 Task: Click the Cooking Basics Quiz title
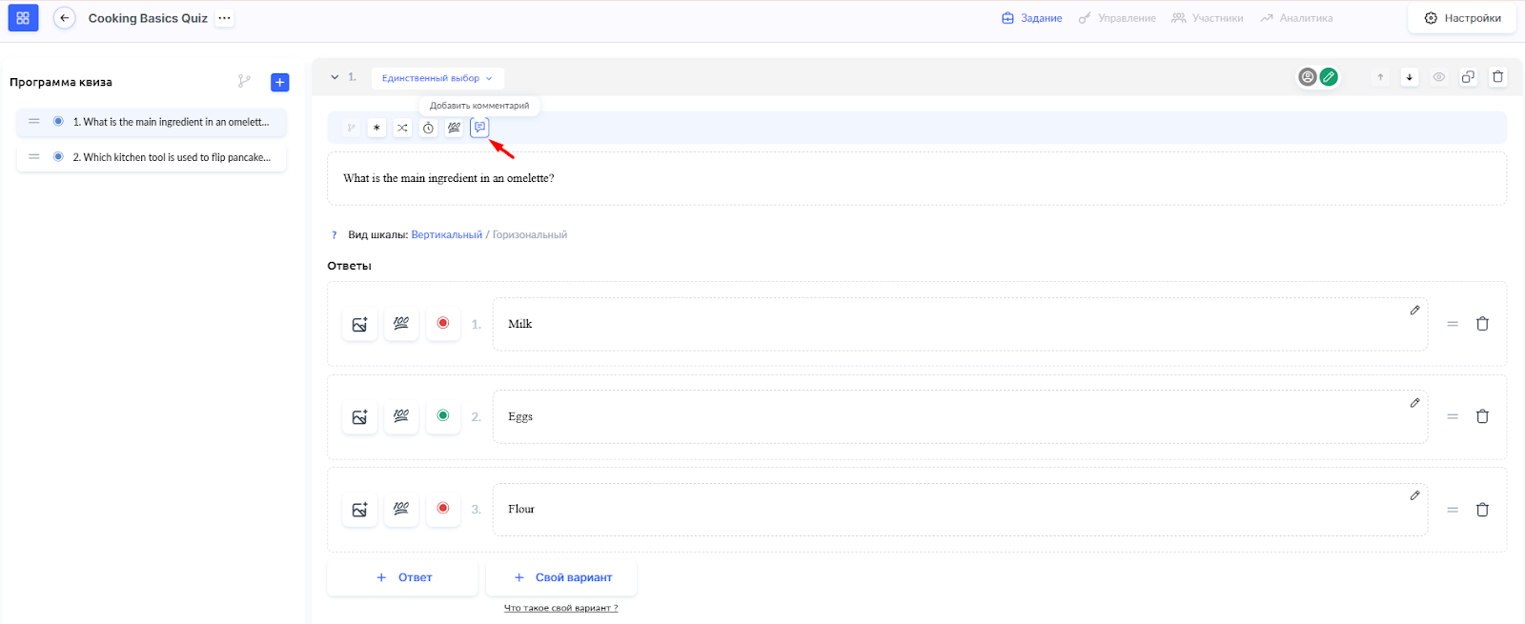(x=148, y=18)
